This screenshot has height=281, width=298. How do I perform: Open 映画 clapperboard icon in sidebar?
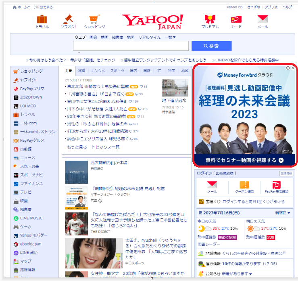16,201
